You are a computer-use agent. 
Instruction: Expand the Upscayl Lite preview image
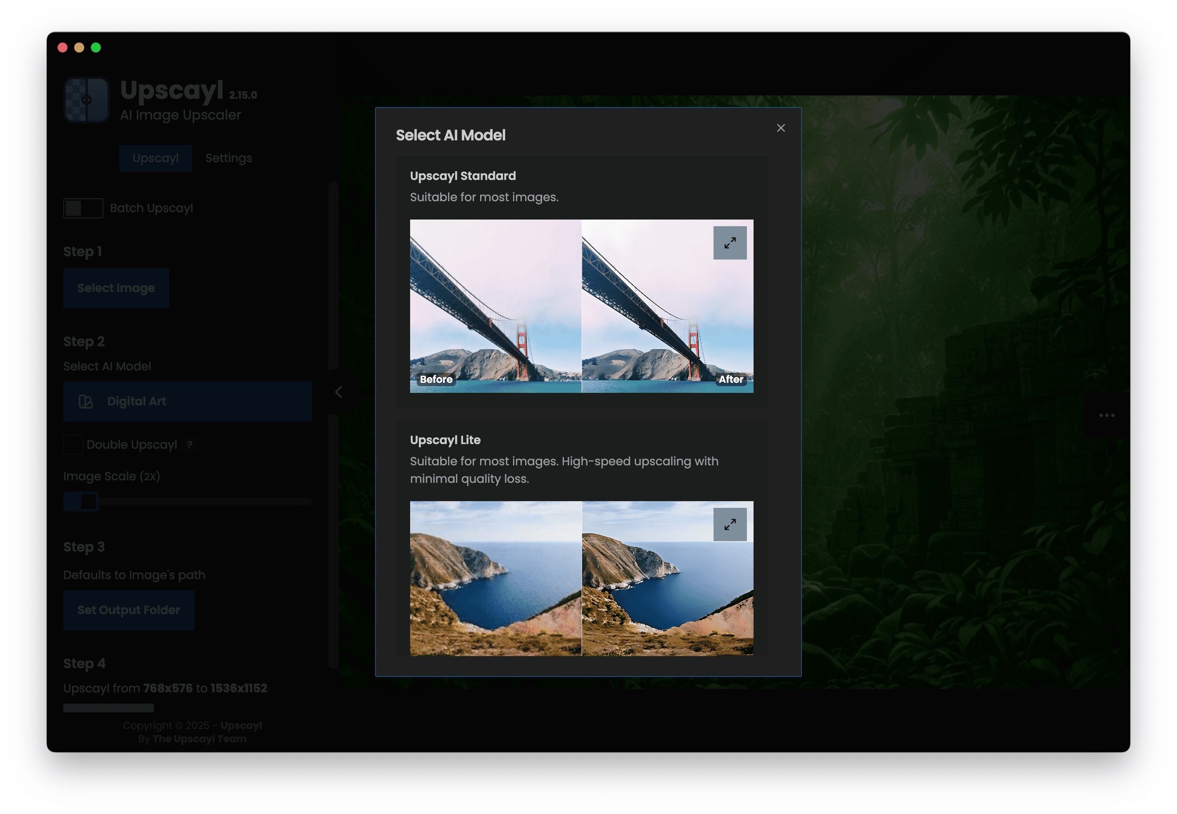click(x=729, y=524)
